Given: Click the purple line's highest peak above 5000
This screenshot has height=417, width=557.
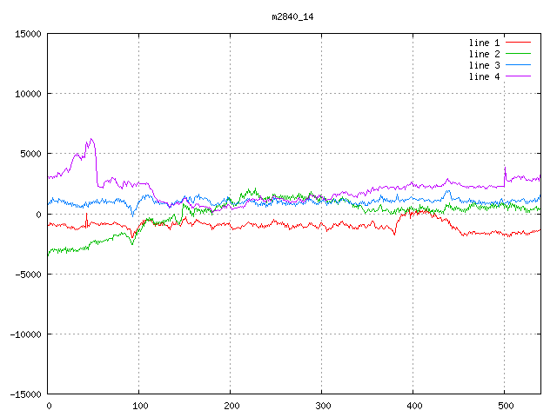Looking at the screenshot, I should point(91,139).
